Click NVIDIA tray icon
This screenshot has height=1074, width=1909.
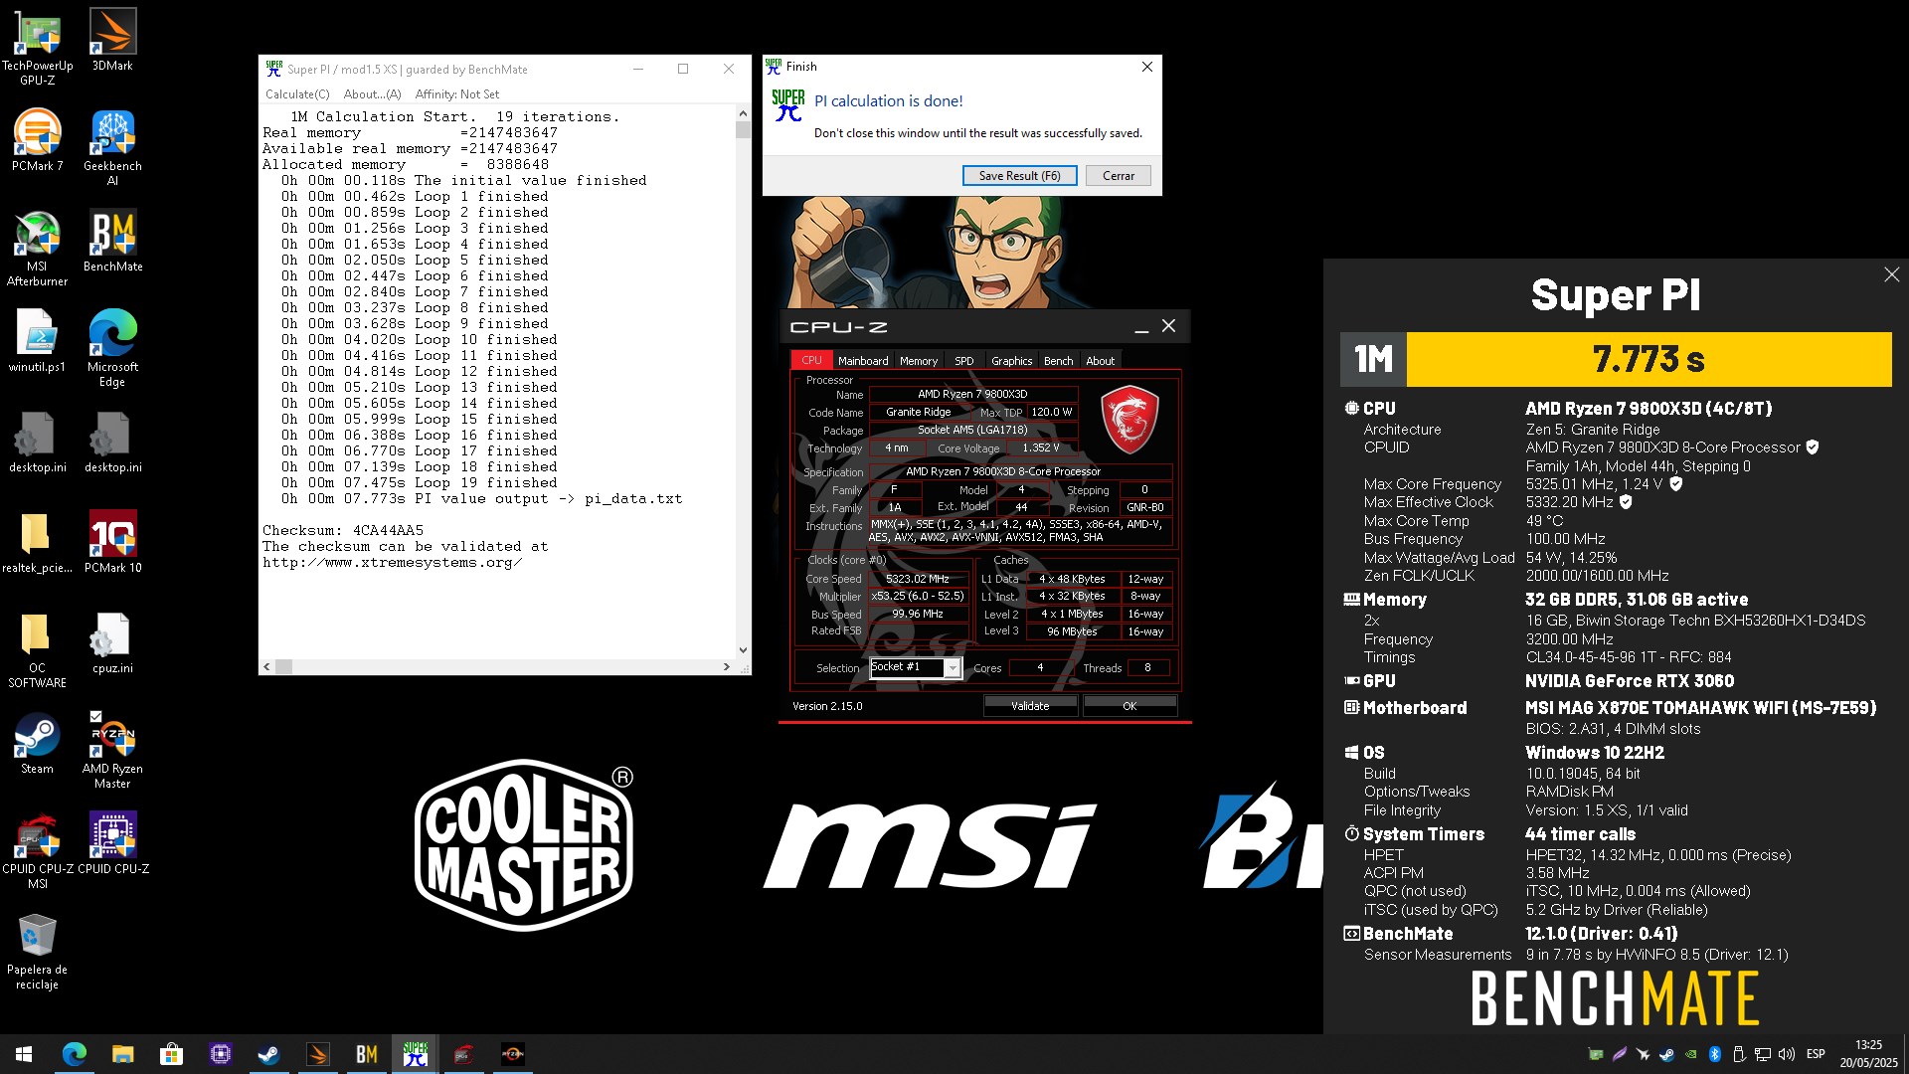pyautogui.click(x=1691, y=1054)
